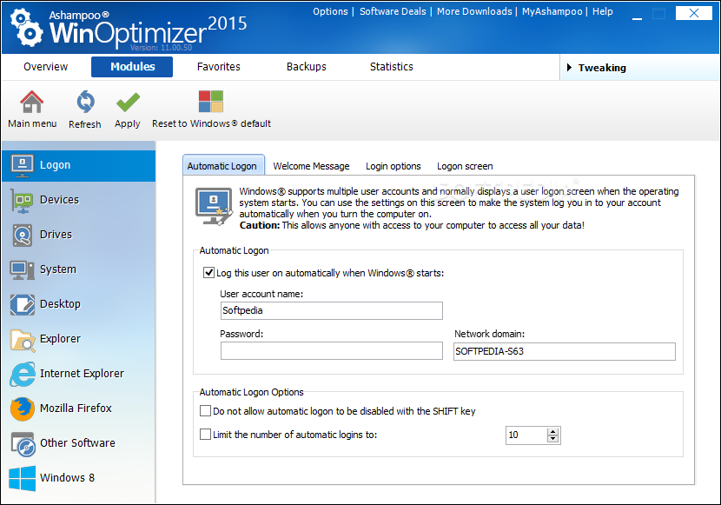Open Software Deals link

click(393, 11)
